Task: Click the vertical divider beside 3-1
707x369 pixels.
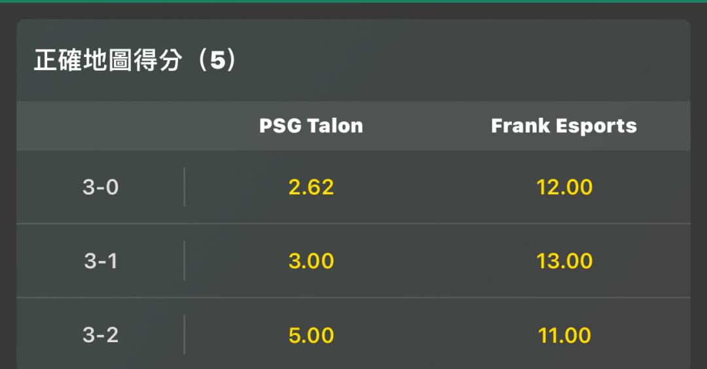Action: point(184,261)
